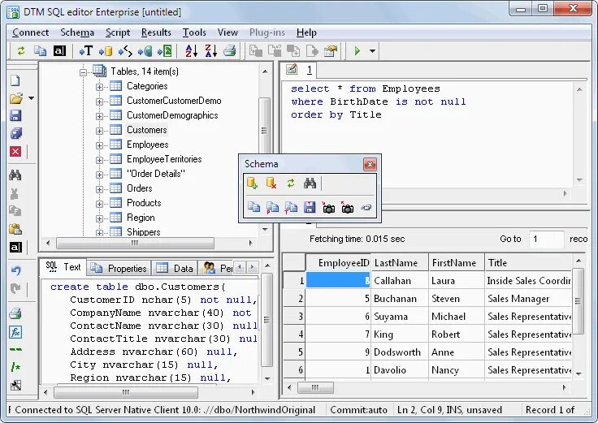Switch to the Data tab
Screen dimensions: 598x423
[175, 268]
